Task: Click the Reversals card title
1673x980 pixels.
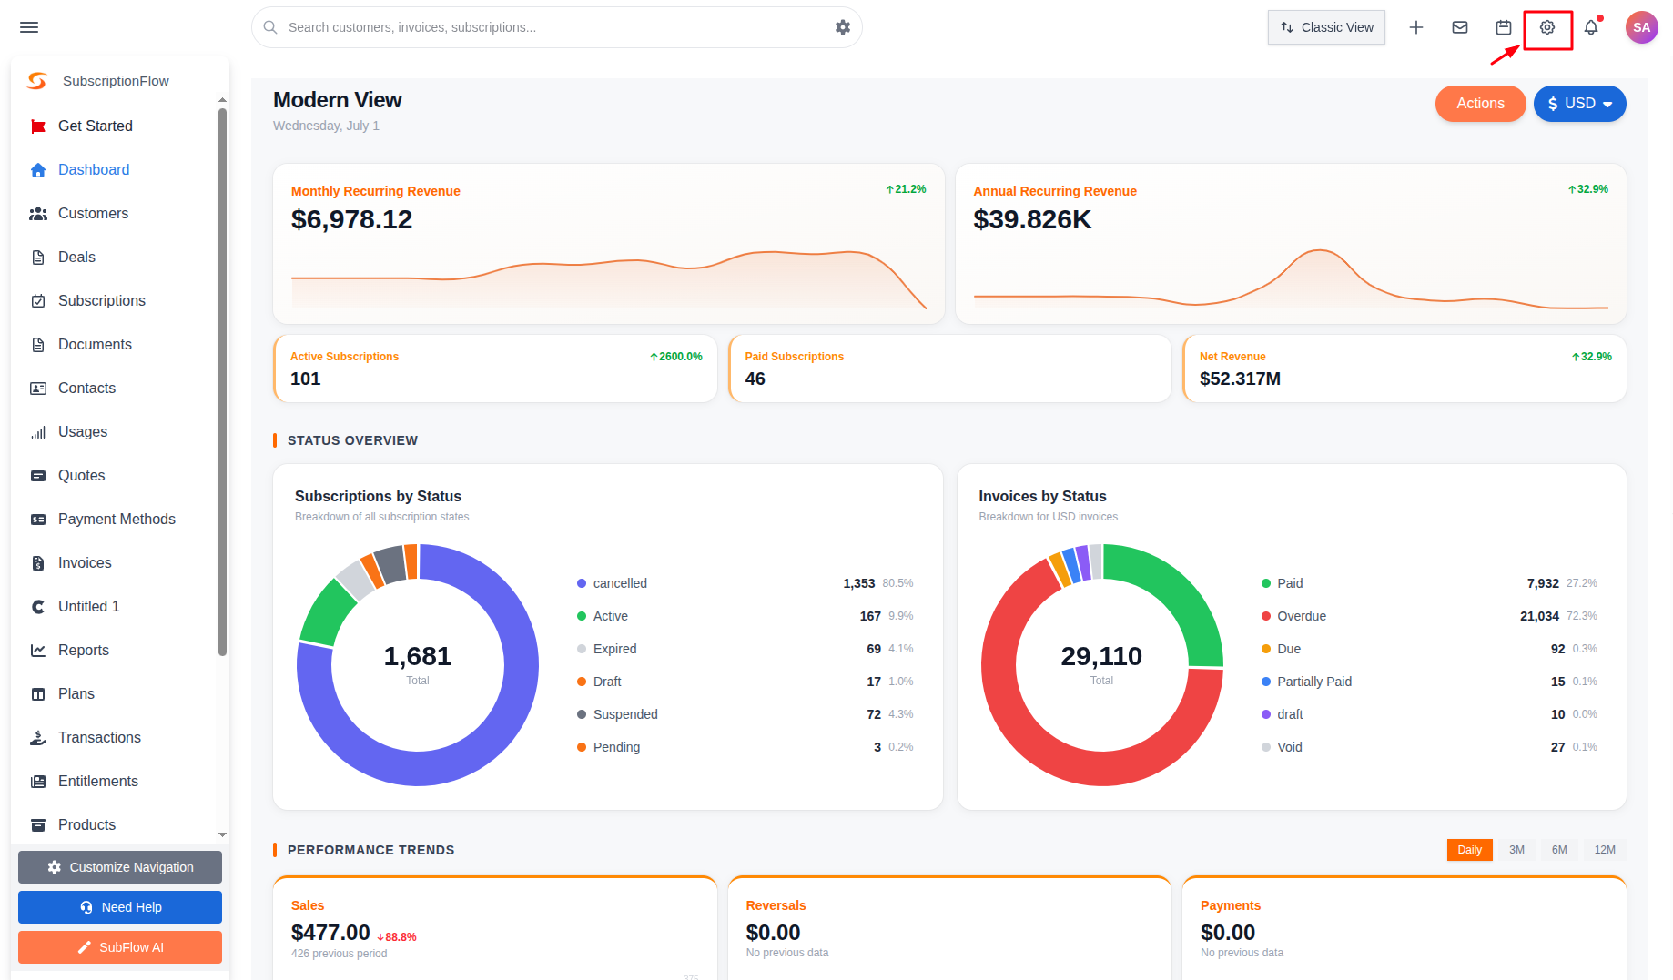Action: pyautogui.click(x=776, y=905)
